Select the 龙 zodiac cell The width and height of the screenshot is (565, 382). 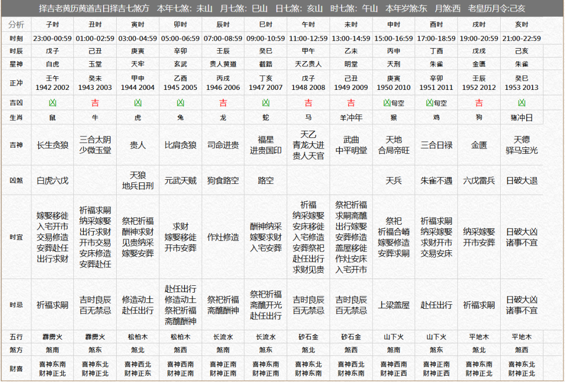point(223,118)
